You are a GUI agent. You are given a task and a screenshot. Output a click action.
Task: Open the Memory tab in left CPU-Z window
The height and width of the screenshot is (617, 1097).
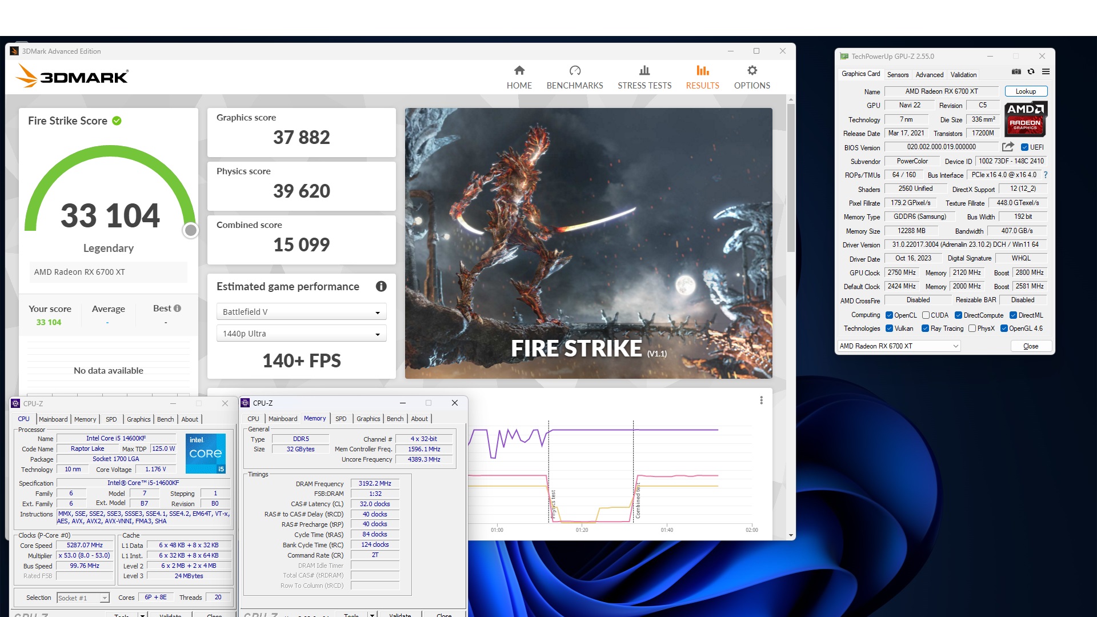pyautogui.click(x=85, y=419)
